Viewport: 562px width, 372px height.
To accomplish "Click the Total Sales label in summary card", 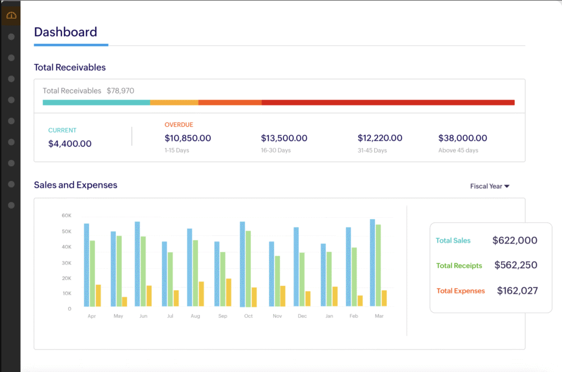I will pos(453,240).
